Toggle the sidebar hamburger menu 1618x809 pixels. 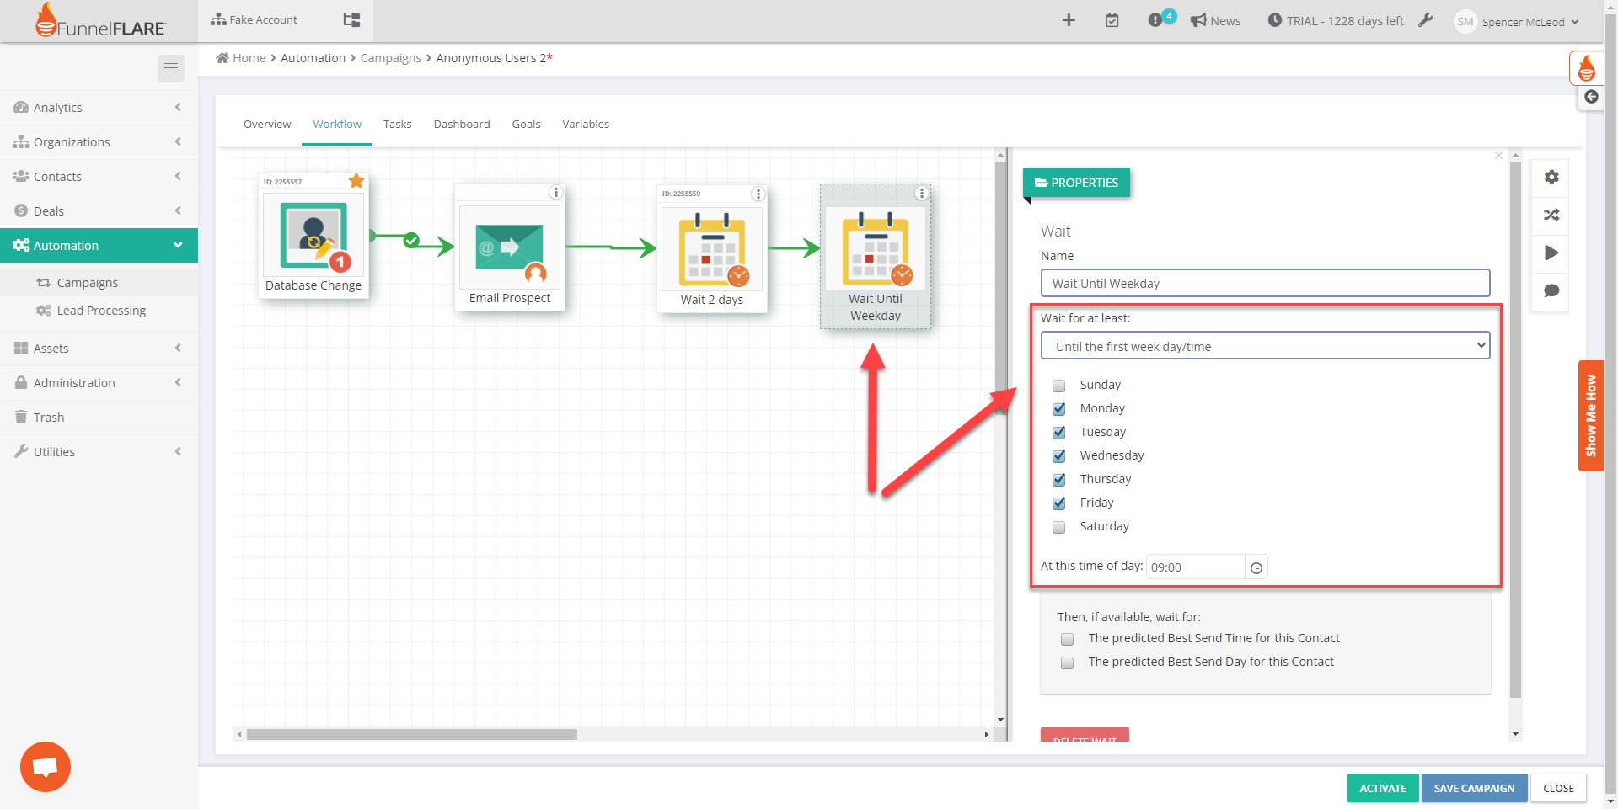pos(171,68)
